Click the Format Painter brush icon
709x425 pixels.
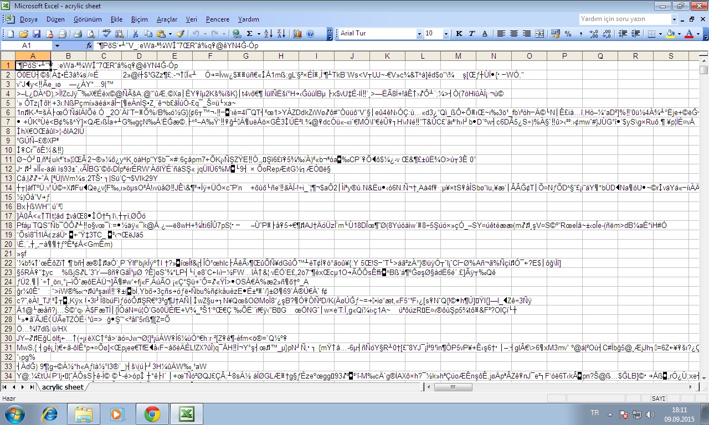click(180, 34)
